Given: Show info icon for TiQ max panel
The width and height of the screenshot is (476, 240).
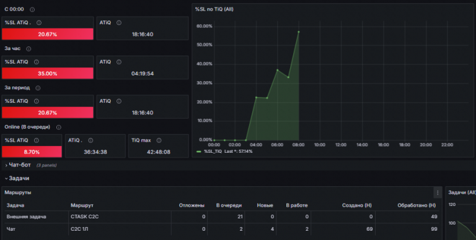Looking at the screenshot, I should pos(159,140).
